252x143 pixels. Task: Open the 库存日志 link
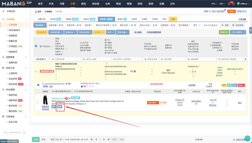(x=212, y=105)
